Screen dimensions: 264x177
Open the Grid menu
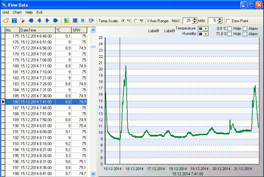[6, 12]
